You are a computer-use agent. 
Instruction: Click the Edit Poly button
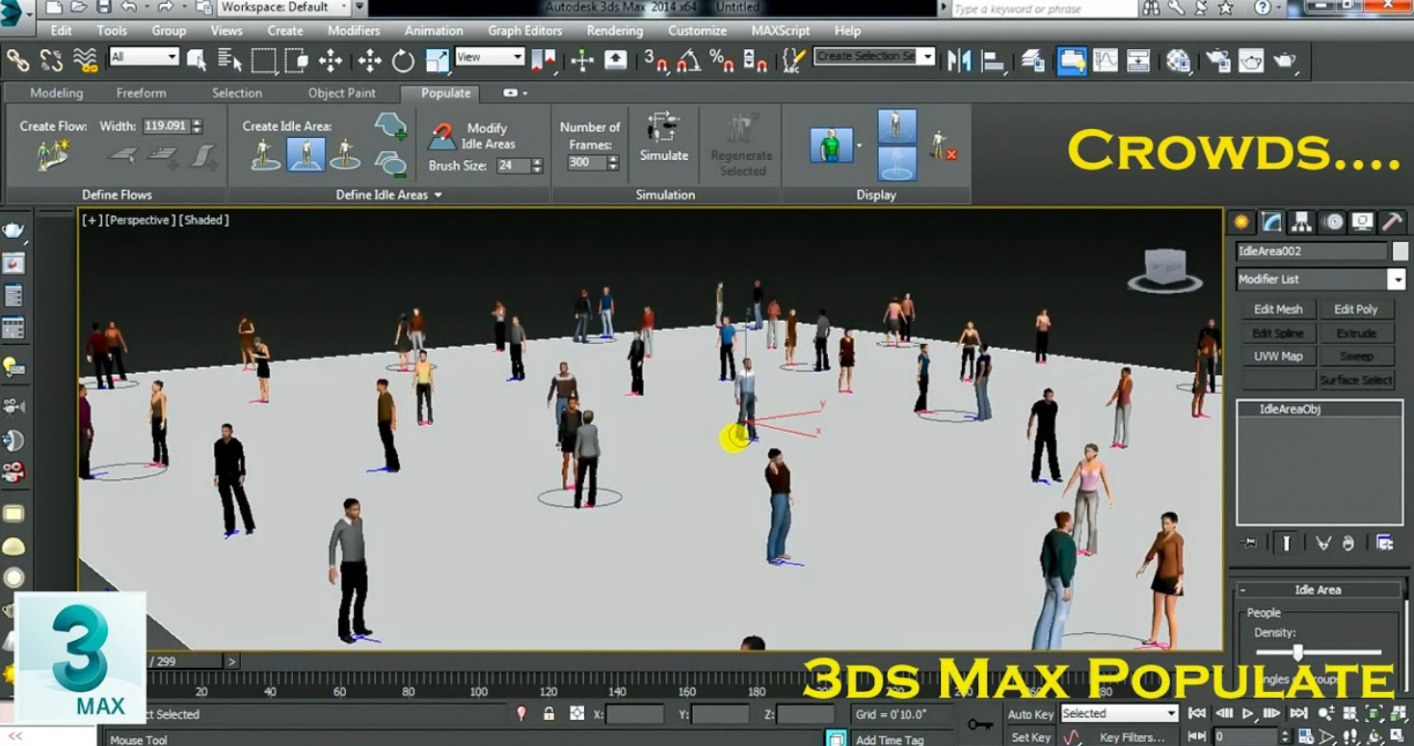click(1355, 309)
